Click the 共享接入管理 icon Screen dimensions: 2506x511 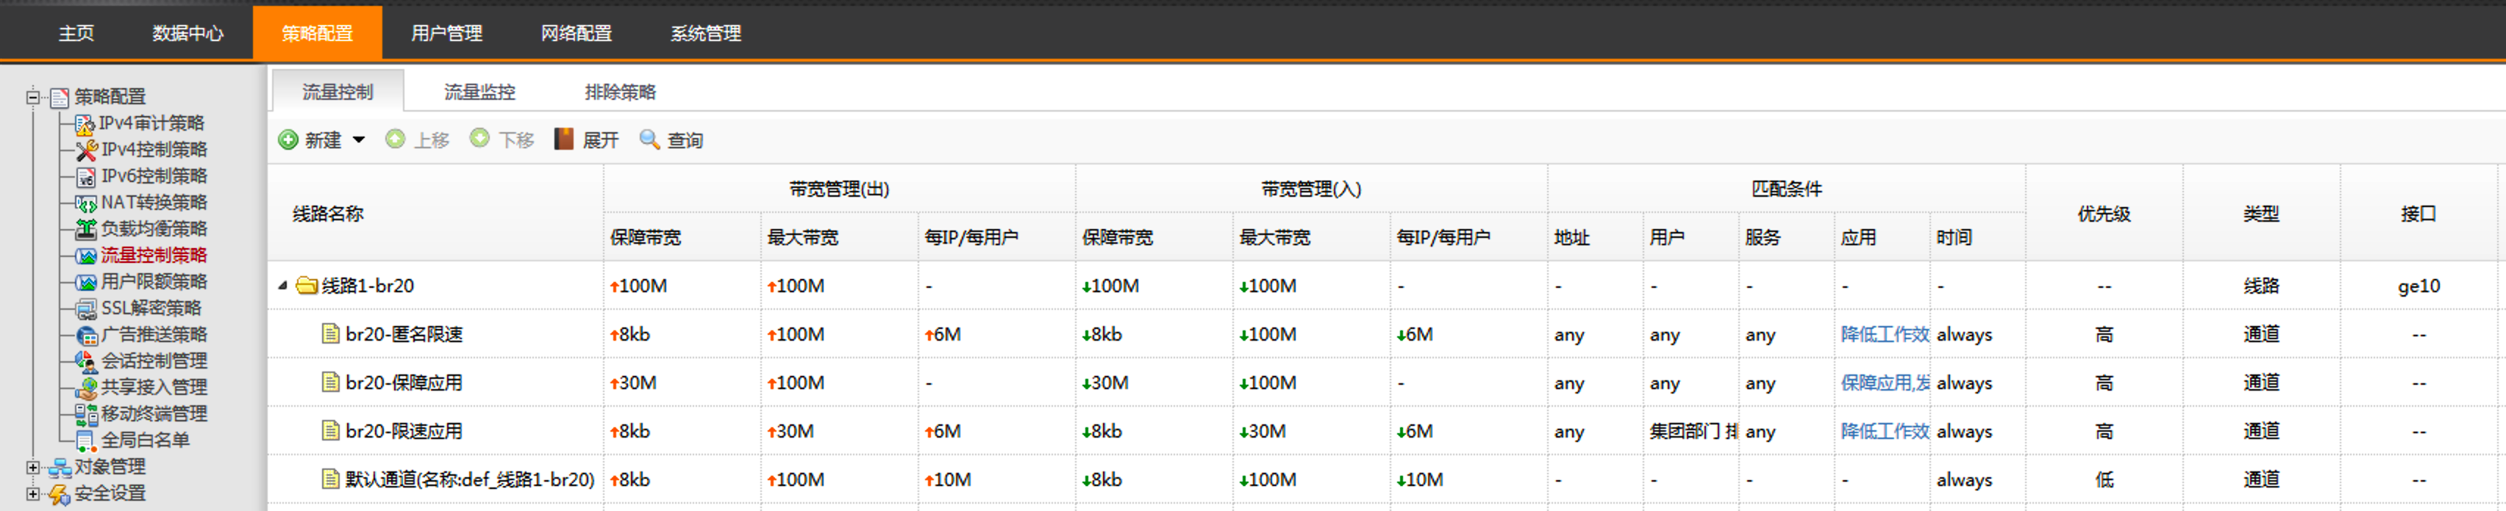87,388
